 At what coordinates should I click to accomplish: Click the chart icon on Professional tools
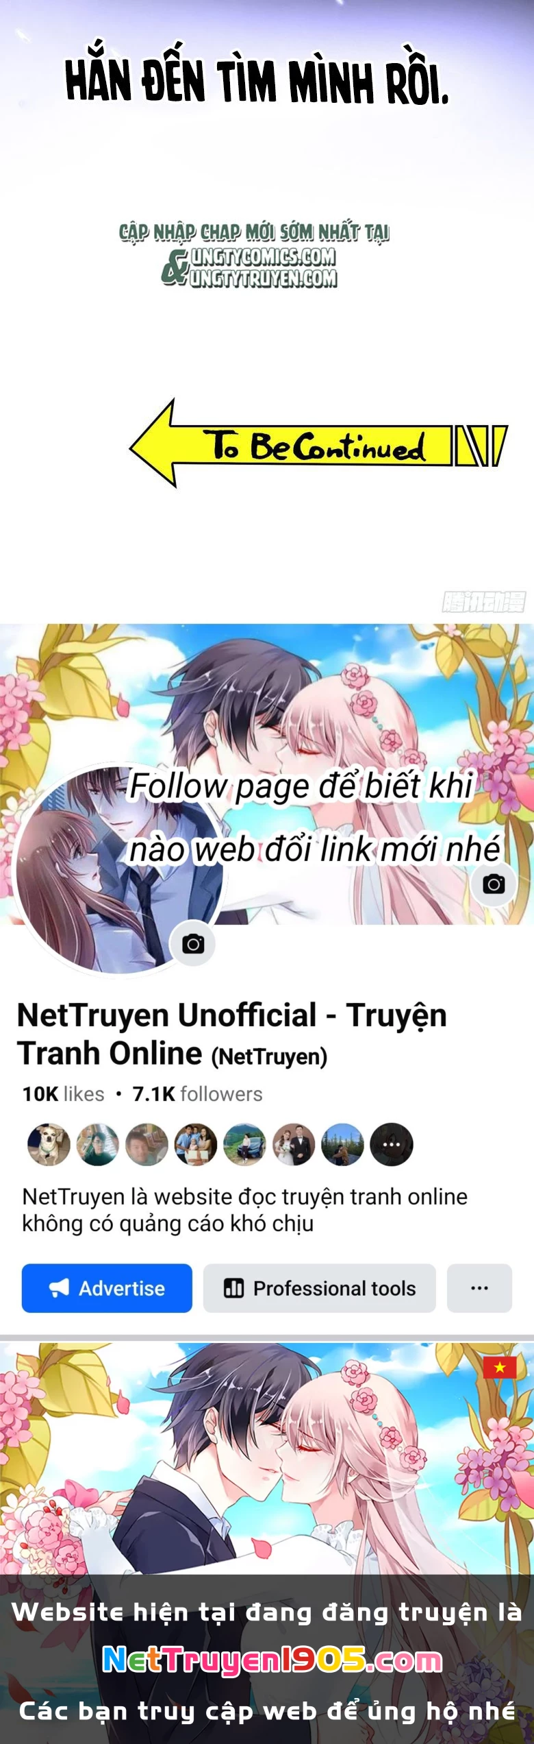[234, 1288]
